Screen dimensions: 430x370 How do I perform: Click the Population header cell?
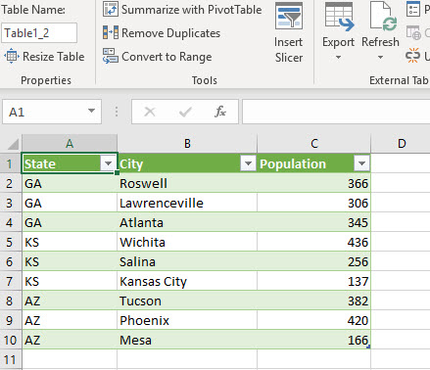[313, 163]
